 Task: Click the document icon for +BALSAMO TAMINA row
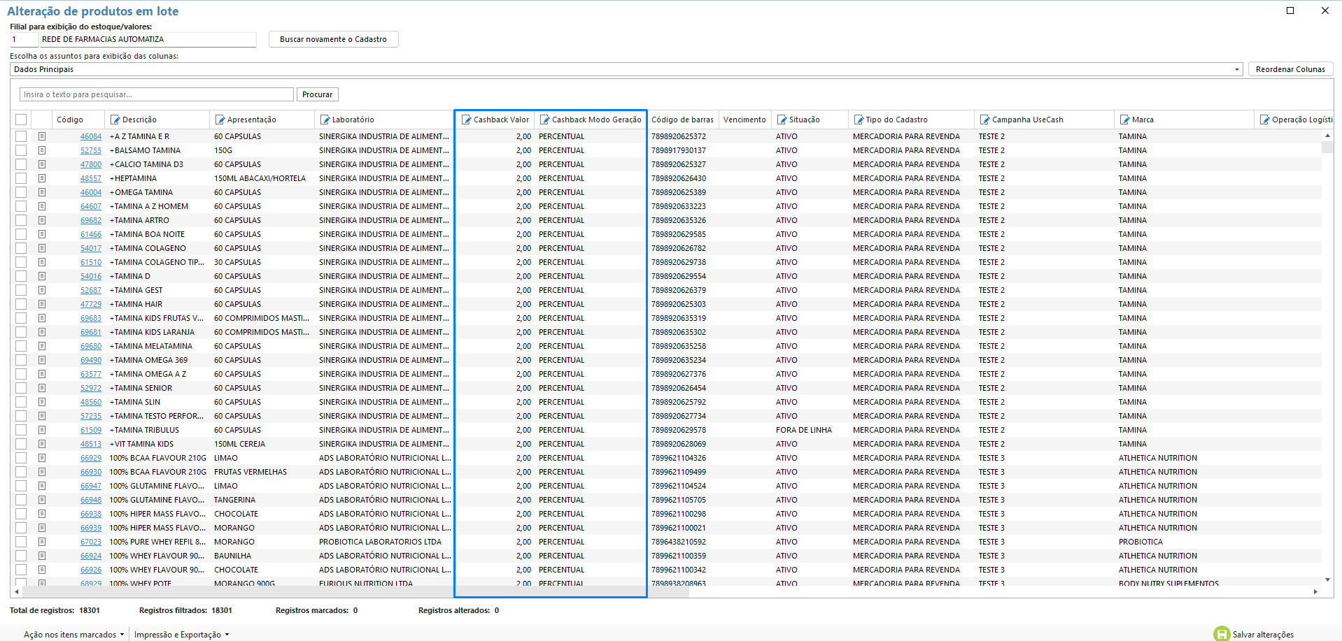(42, 150)
